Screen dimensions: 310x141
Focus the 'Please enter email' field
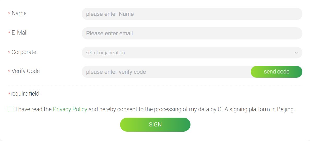click(x=192, y=33)
